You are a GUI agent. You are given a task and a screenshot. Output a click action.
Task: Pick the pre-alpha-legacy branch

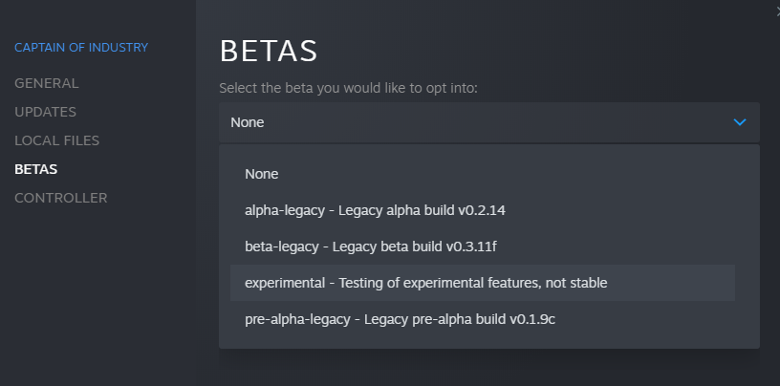pos(482,319)
